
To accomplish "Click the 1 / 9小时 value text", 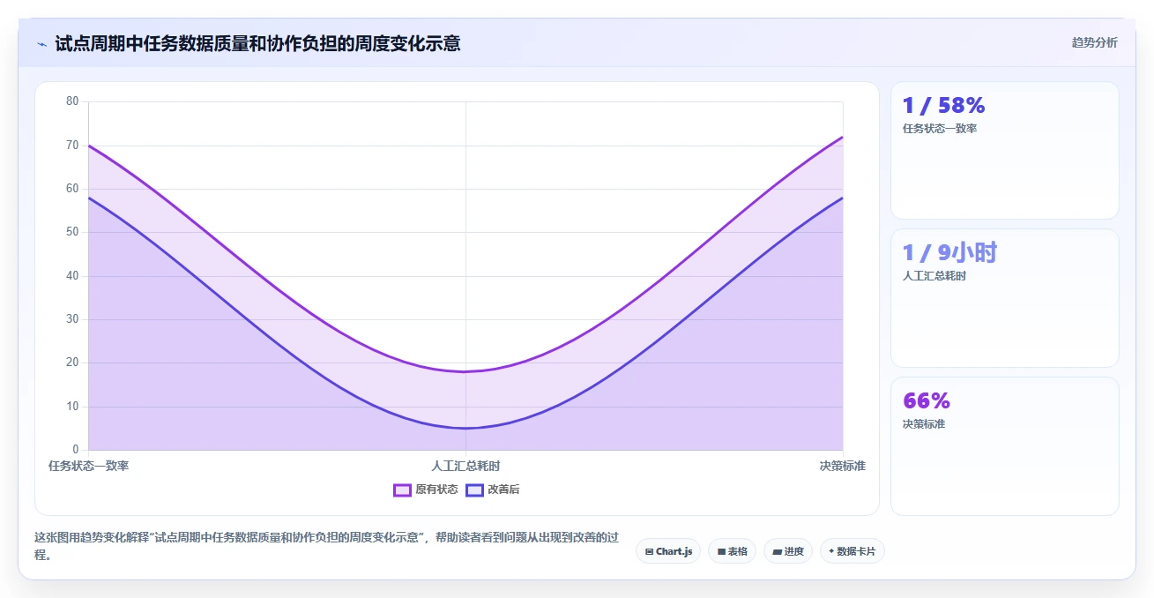I will 949,253.
